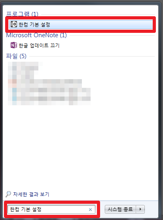Expand shutdown options arrow next to 시스템 종료
Viewport: 163px width, 220px height.
(140, 209)
